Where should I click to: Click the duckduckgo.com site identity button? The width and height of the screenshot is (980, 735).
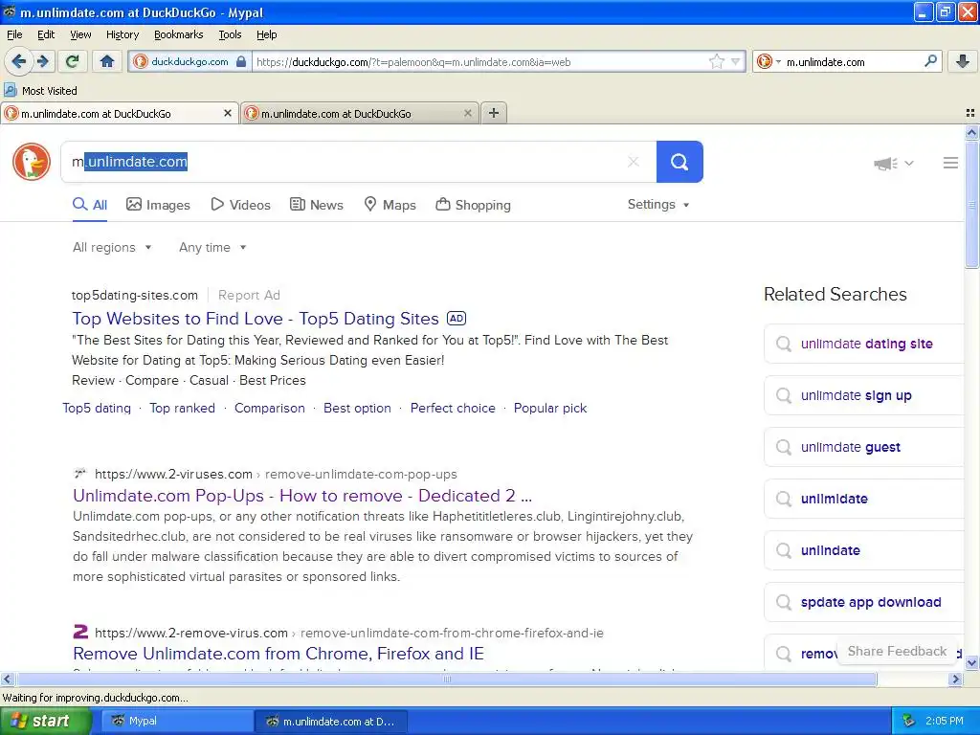(x=190, y=61)
